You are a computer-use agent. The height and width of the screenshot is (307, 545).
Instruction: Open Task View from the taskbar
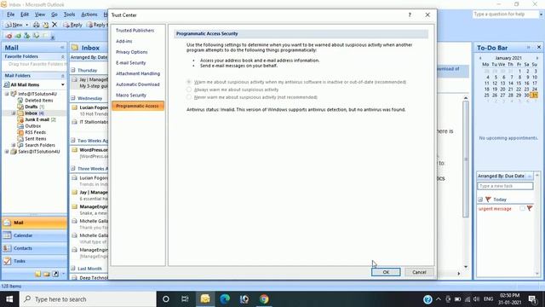point(185,299)
